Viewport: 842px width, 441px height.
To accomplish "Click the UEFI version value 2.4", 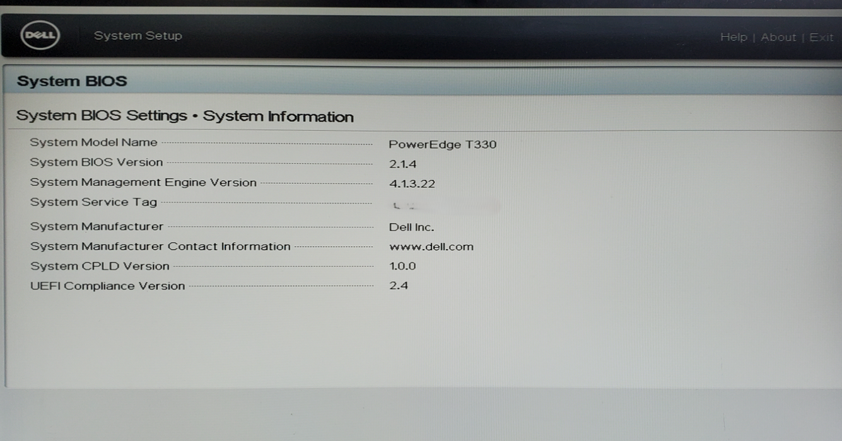I will [399, 285].
